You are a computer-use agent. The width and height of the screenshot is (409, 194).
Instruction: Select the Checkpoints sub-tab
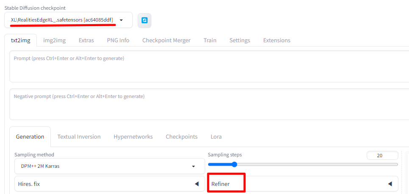tap(181, 137)
